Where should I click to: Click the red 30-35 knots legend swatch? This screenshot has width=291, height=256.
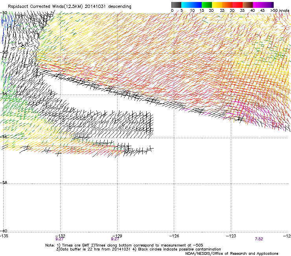[238, 5]
